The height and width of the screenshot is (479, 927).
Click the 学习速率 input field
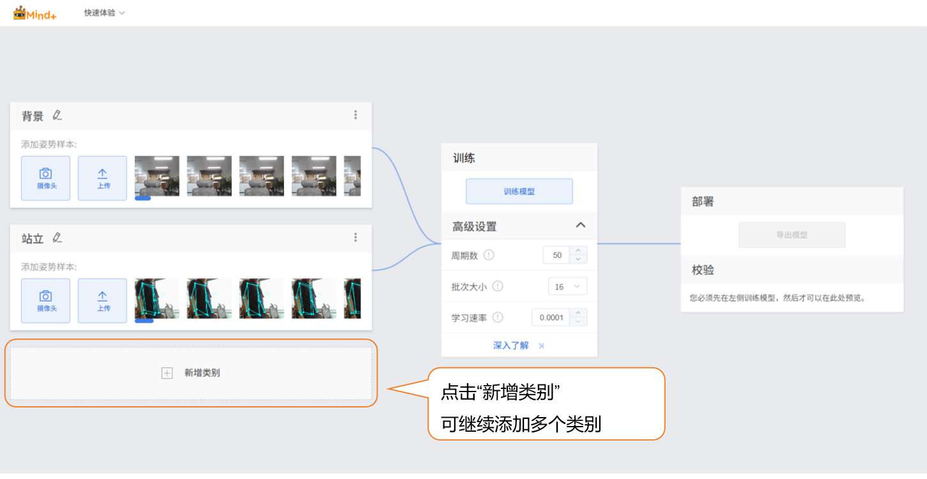[x=551, y=317]
